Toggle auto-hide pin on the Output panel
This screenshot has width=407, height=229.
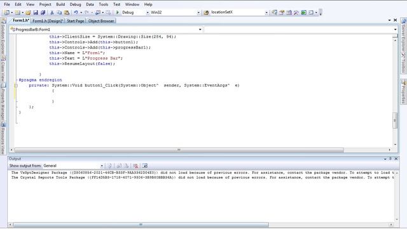point(390,158)
